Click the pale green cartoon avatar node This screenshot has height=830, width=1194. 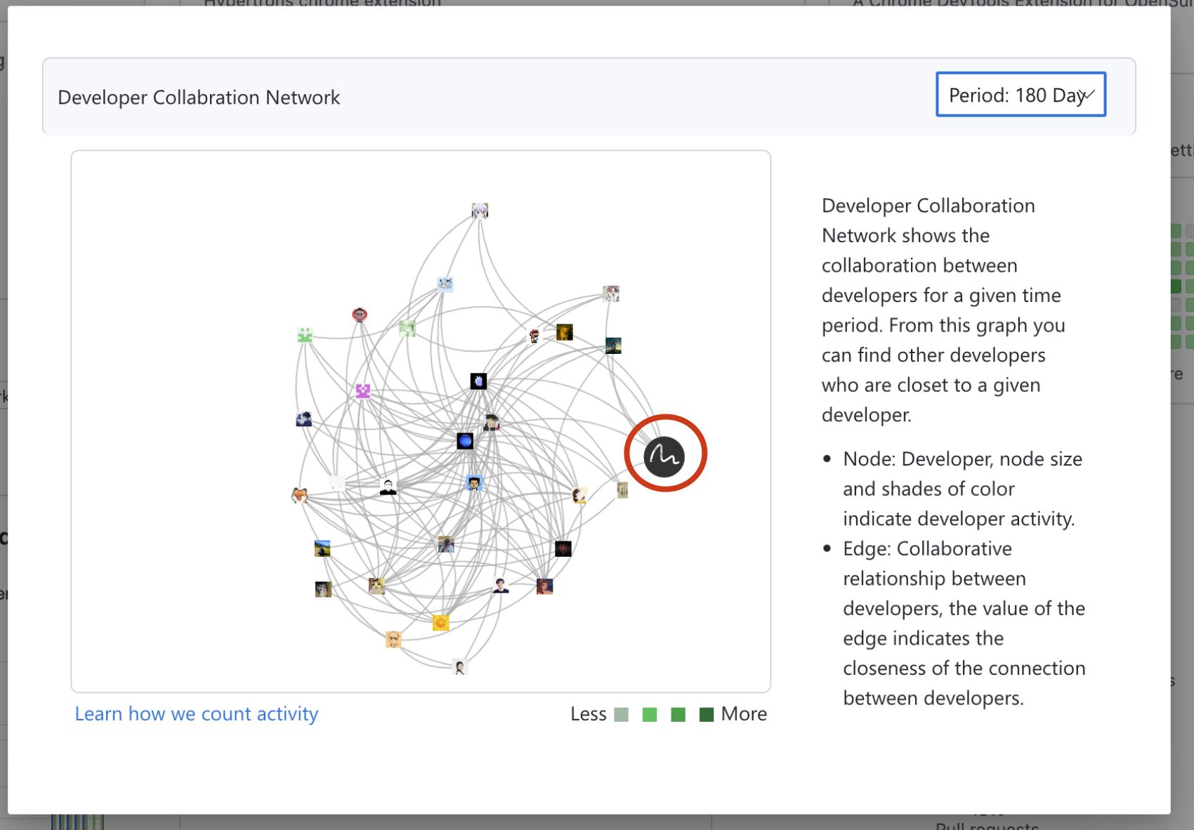pyautogui.click(x=407, y=328)
